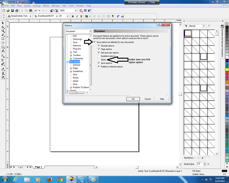Image resolution: width=229 pixels, height=183 pixels.
Task: Toggle the General options checkbox
Action: click(x=99, y=45)
